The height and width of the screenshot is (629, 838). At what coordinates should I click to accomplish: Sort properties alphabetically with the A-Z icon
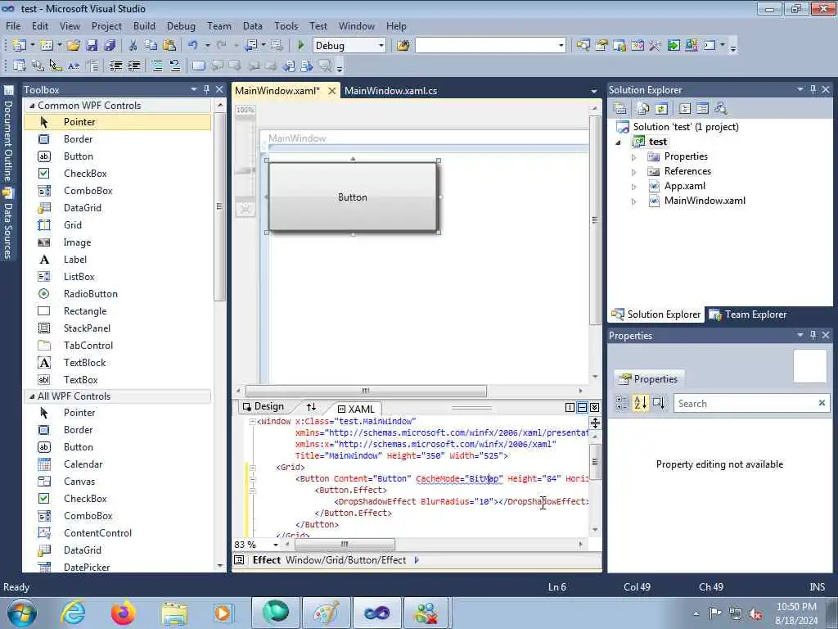pyautogui.click(x=640, y=403)
